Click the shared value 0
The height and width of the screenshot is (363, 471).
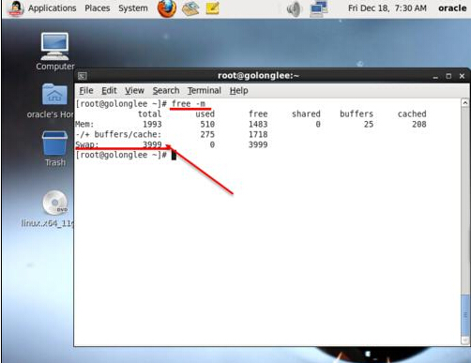coord(318,124)
